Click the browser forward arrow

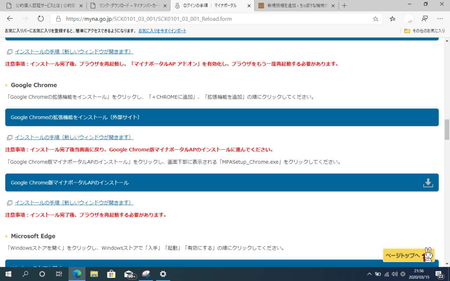click(x=25, y=18)
